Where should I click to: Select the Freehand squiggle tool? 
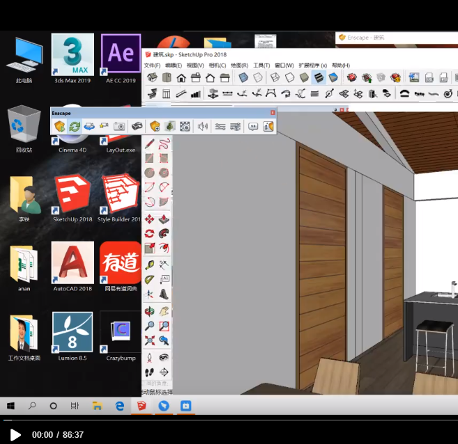pyautogui.click(x=164, y=144)
